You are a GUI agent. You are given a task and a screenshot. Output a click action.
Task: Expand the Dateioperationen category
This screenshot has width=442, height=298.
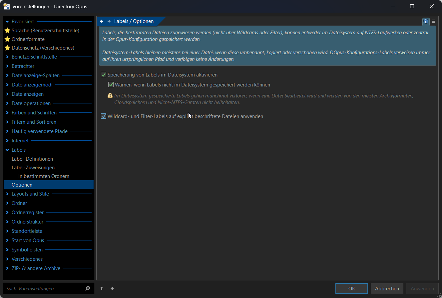click(x=7, y=103)
